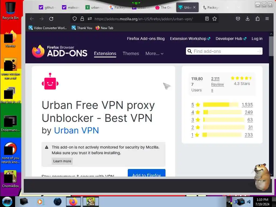Click the page vertical scrollbar thumb
Viewport: 276px width, 207px height.
[271, 46]
